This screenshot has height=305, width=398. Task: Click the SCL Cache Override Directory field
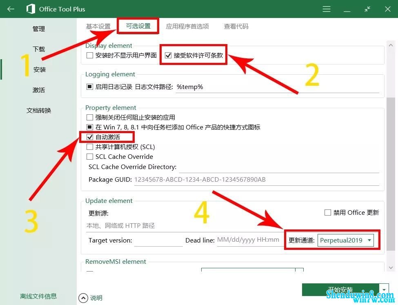pyautogui.click(x=279, y=167)
